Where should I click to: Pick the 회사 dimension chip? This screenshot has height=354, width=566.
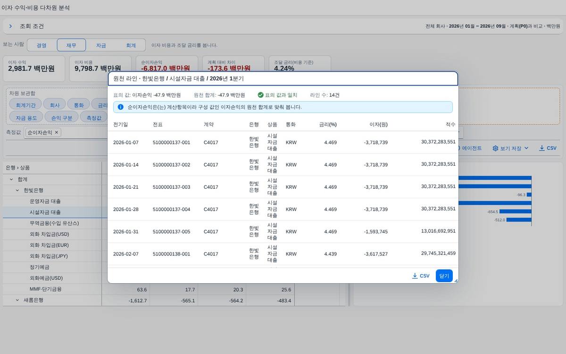coord(54,105)
